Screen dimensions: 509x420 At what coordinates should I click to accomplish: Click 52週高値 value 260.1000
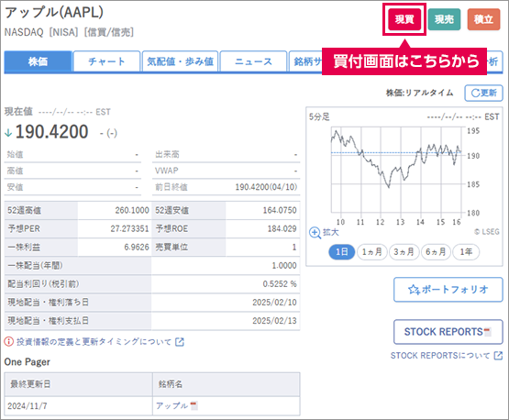(x=132, y=210)
